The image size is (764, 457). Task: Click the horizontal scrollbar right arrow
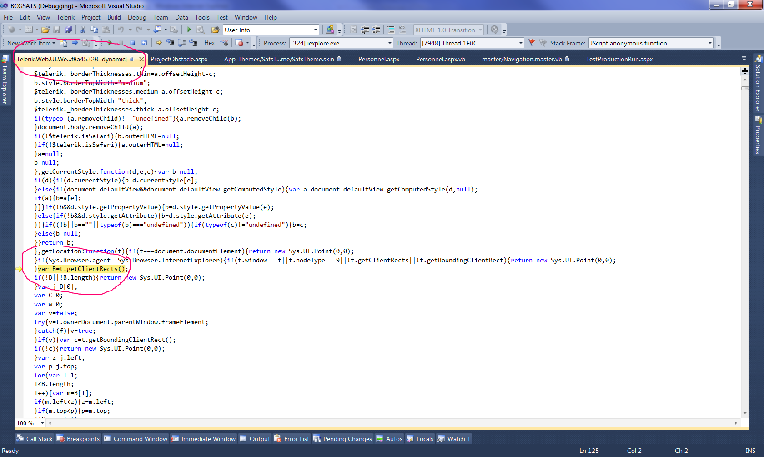tap(736, 423)
